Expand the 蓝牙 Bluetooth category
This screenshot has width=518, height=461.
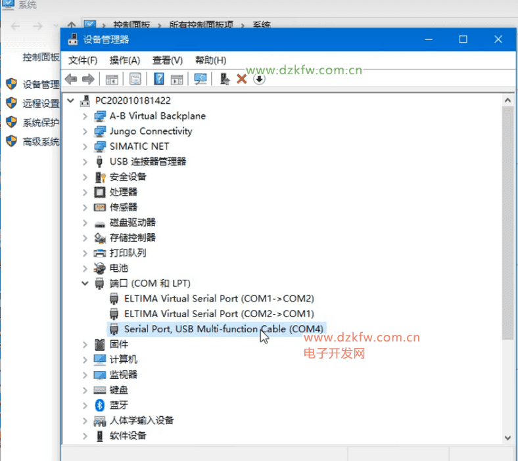point(85,405)
